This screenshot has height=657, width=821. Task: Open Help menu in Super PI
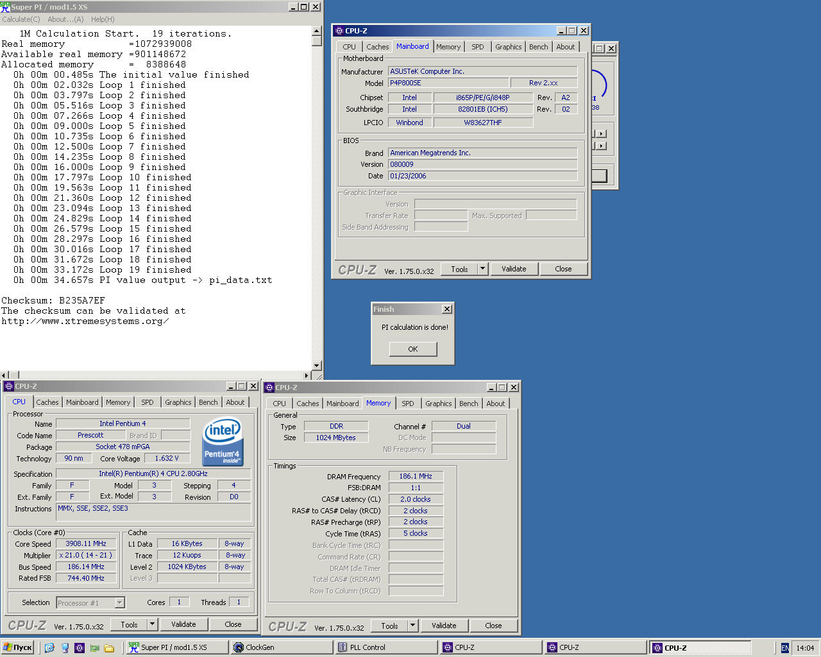pos(103,19)
